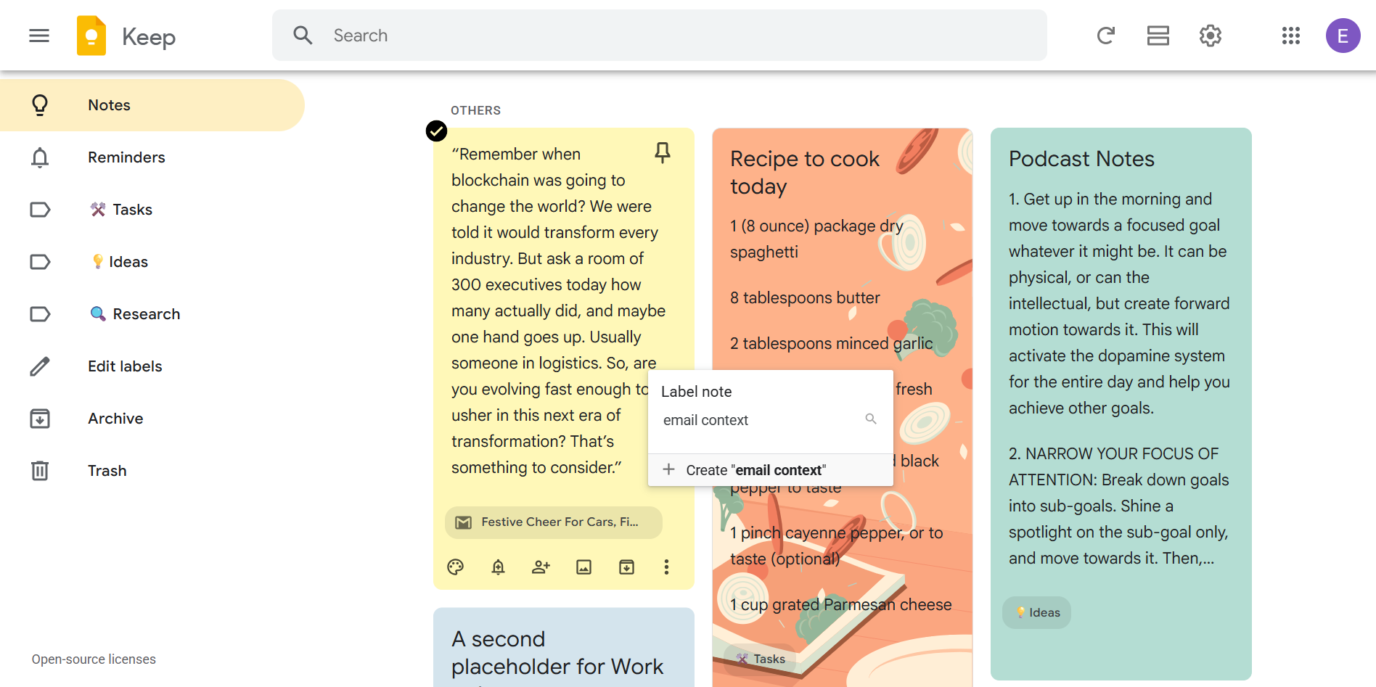The width and height of the screenshot is (1376, 687).
Task: Toggle list view layout
Action: [1158, 36]
